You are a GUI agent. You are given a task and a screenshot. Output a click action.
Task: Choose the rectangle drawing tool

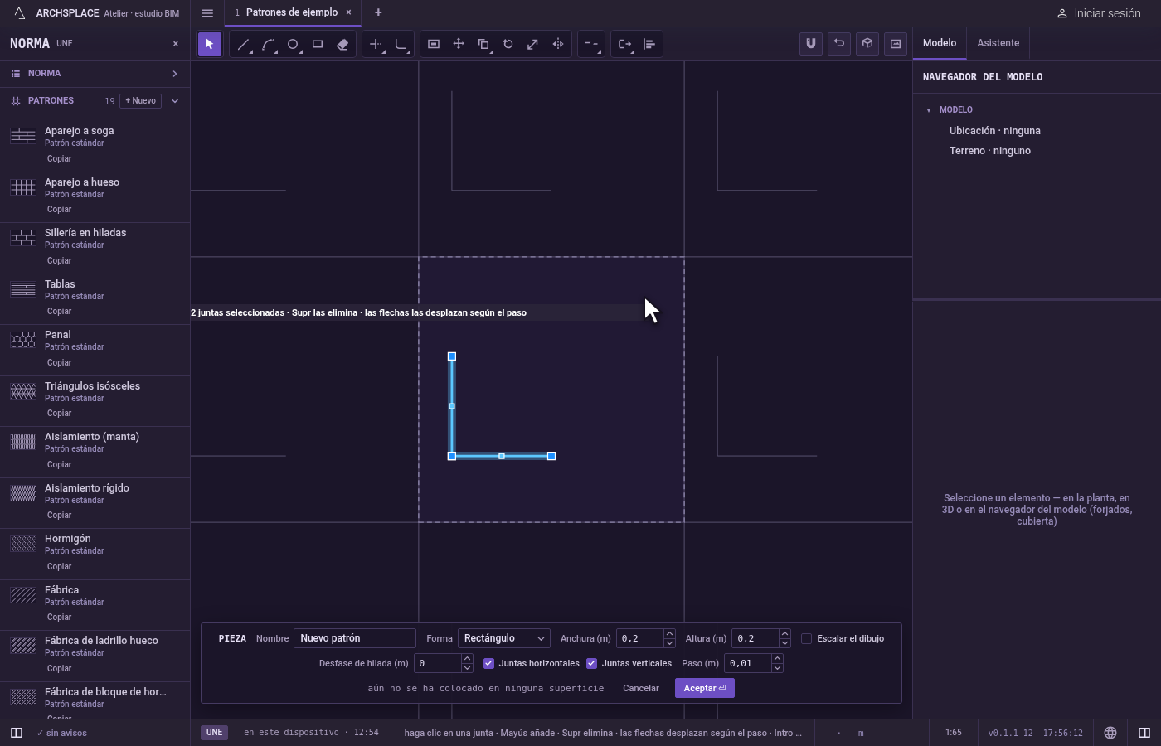tap(318, 45)
